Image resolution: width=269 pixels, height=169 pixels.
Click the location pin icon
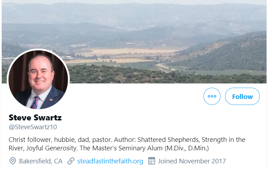13,161
